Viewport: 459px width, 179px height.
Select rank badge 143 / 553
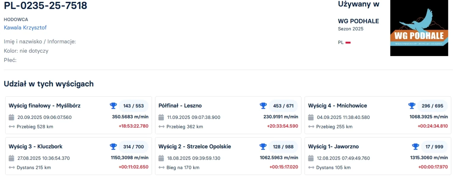click(133, 106)
